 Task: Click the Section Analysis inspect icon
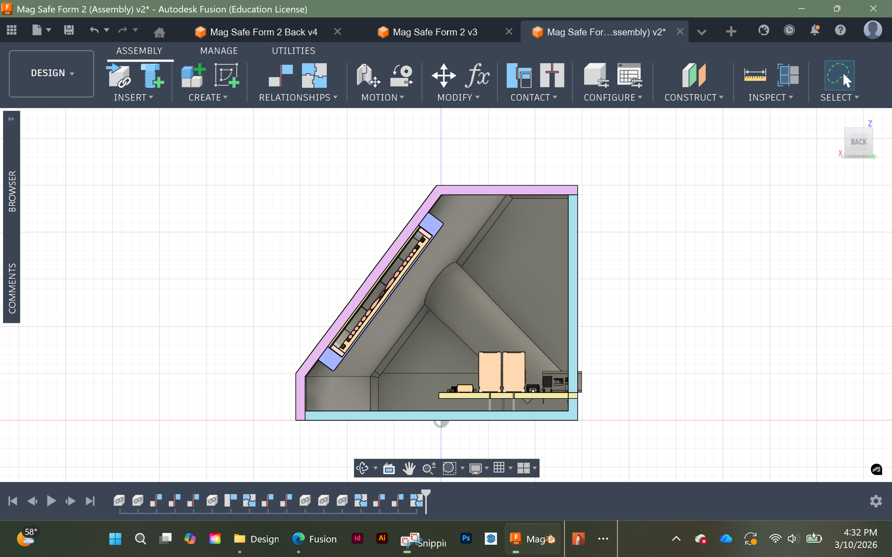788,76
